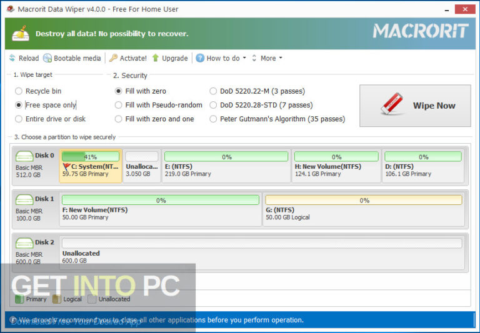Click the yellow 0% usage bar of G:

pyautogui.click(x=364, y=200)
